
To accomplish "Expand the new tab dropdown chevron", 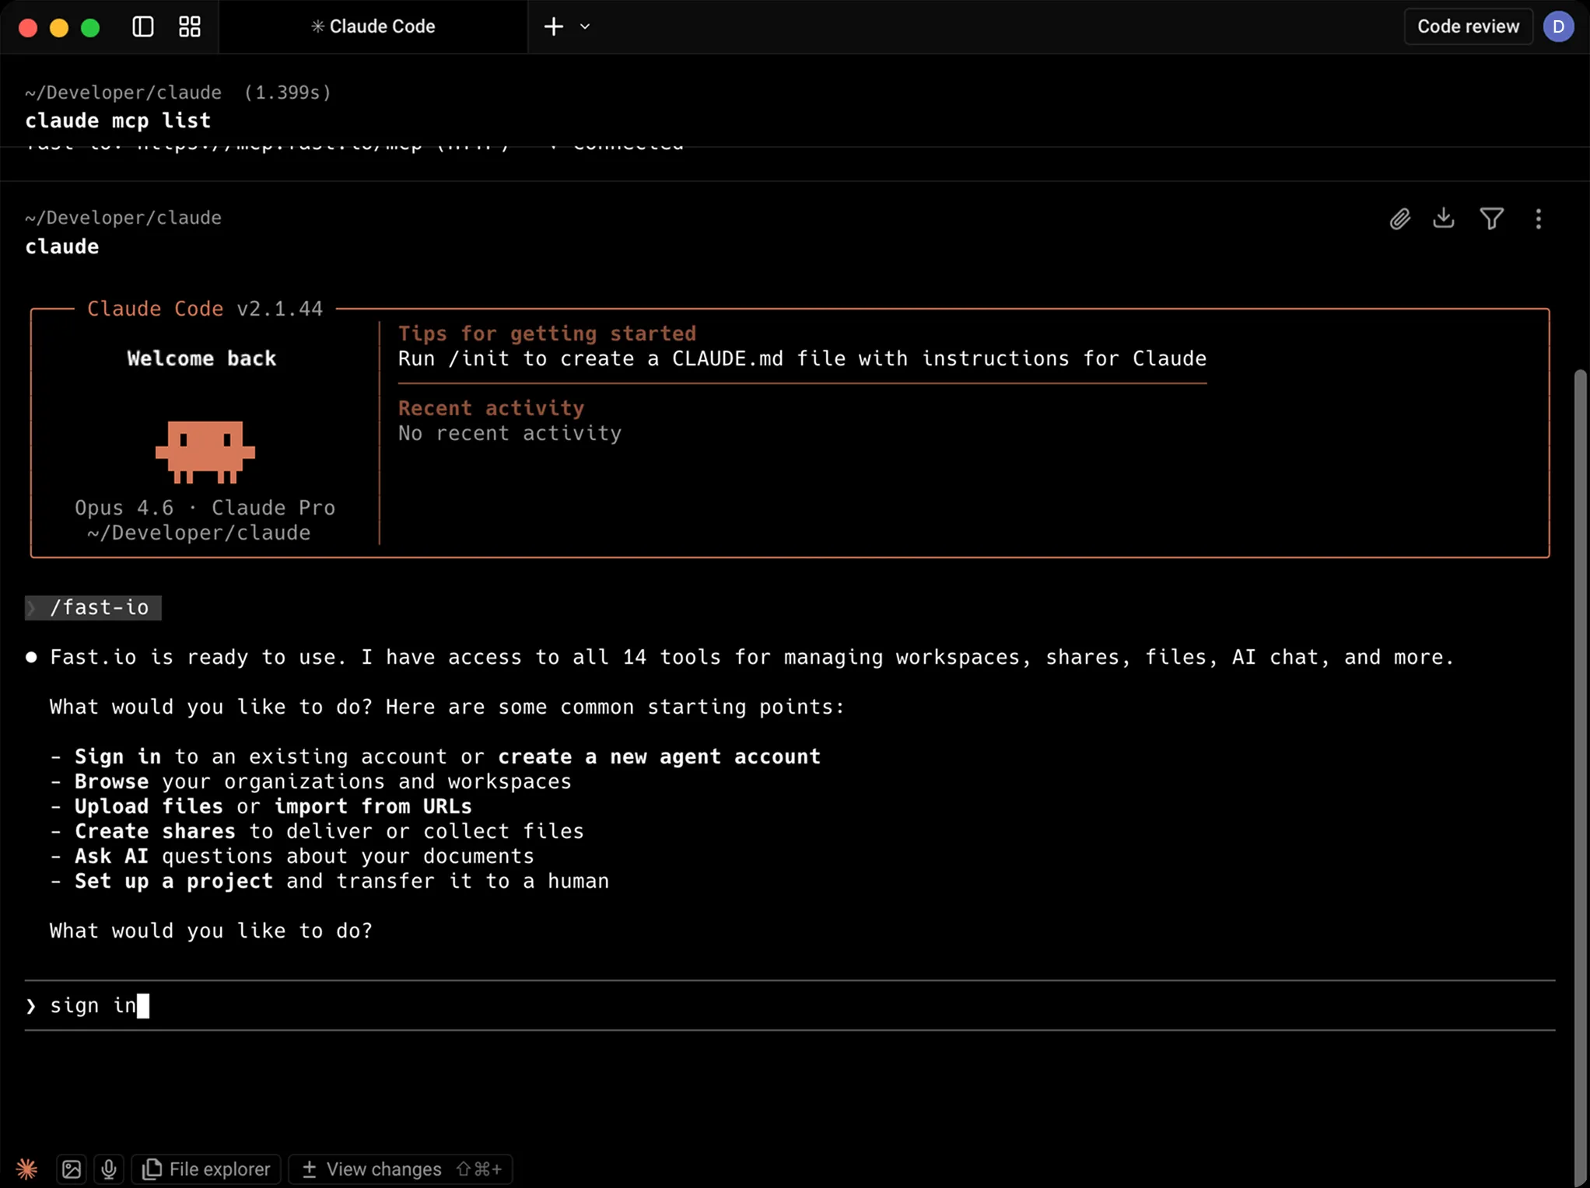I will [585, 26].
